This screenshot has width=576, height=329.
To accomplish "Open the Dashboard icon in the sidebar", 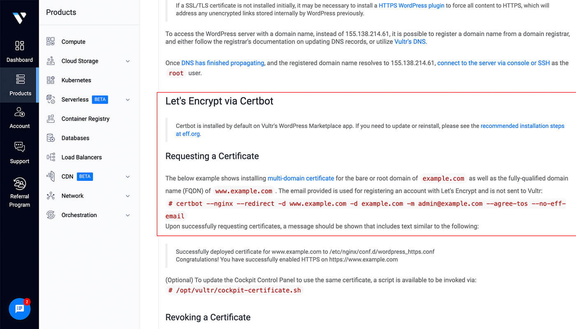I will [x=19, y=45].
